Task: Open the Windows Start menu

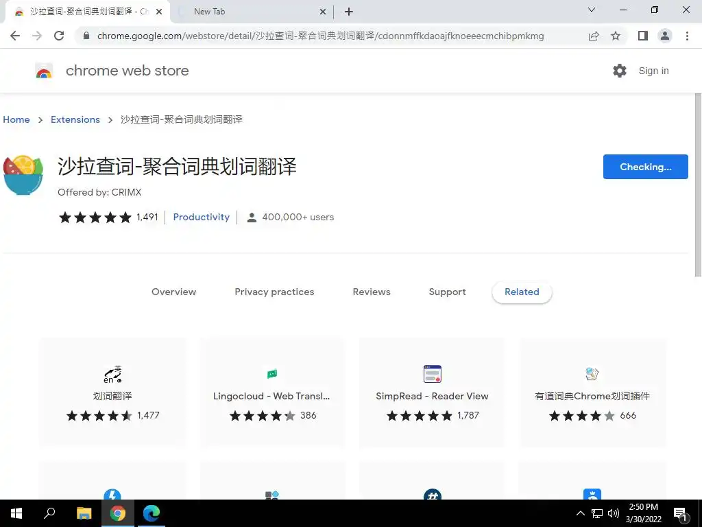Action: [16, 513]
